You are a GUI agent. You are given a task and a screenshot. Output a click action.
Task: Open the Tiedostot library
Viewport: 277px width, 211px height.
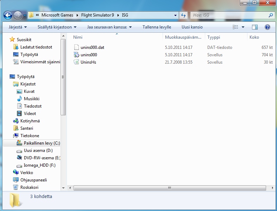tap(33, 106)
